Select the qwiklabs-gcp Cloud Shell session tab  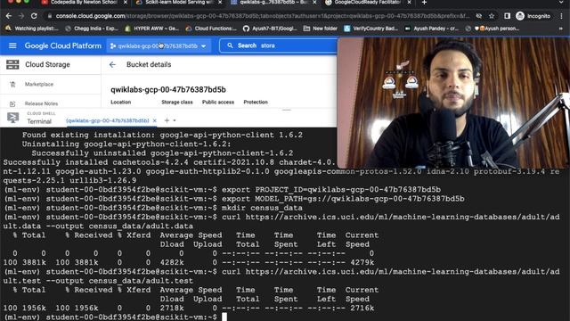(x=108, y=120)
